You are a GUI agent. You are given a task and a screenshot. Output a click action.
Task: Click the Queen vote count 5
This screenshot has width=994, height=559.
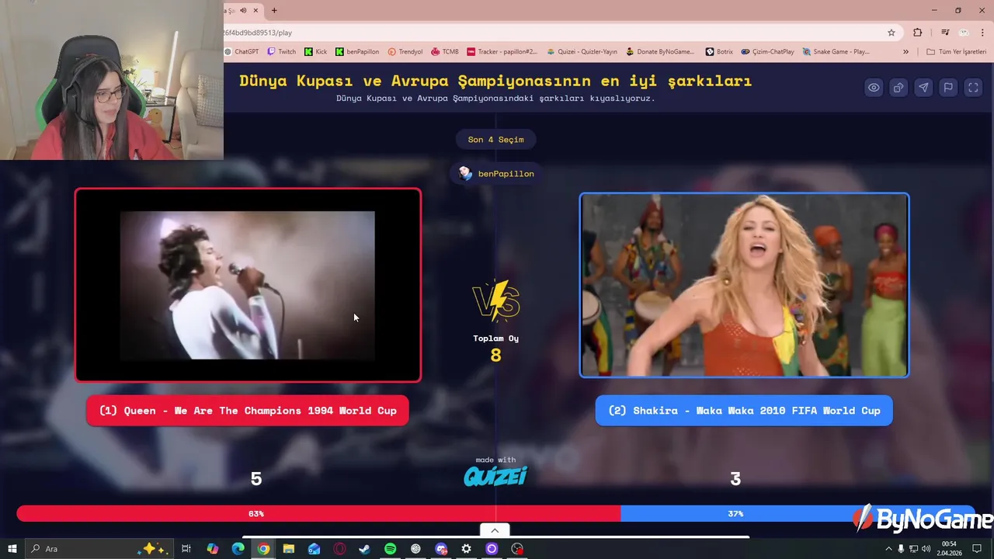coord(256,479)
